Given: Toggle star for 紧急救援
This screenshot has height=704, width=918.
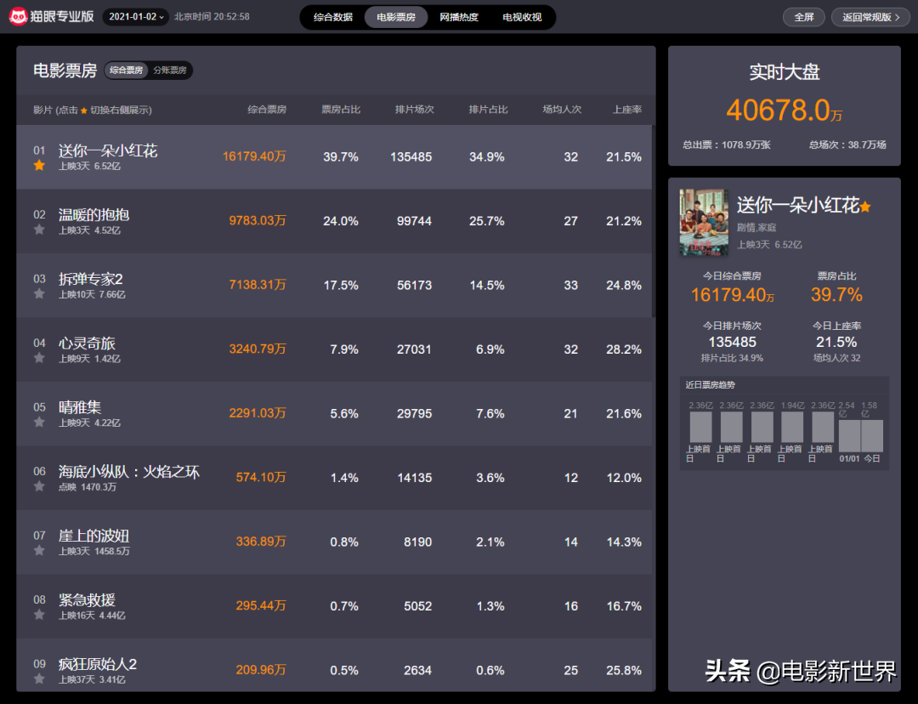Looking at the screenshot, I should [x=39, y=615].
